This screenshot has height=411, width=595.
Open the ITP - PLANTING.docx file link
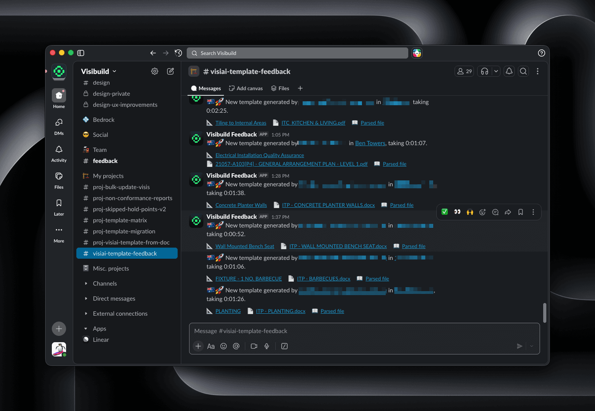[x=281, y=311]
